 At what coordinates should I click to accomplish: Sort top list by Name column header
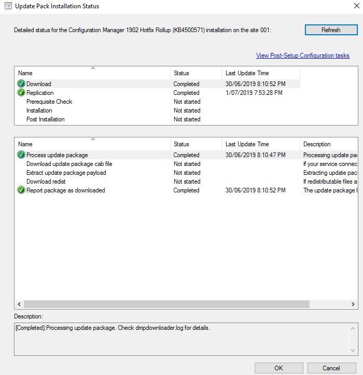click(x=93, y=73)
